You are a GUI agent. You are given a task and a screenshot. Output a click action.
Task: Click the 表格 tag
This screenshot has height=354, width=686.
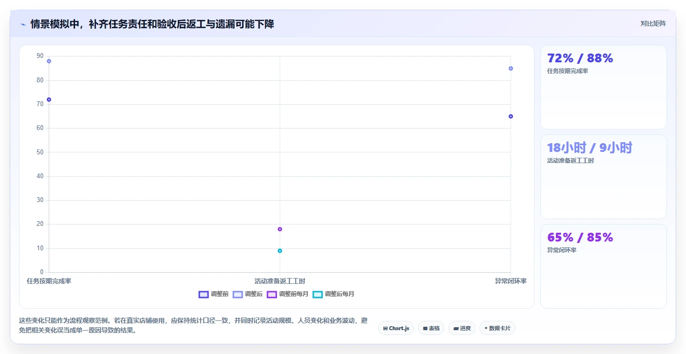431,328
